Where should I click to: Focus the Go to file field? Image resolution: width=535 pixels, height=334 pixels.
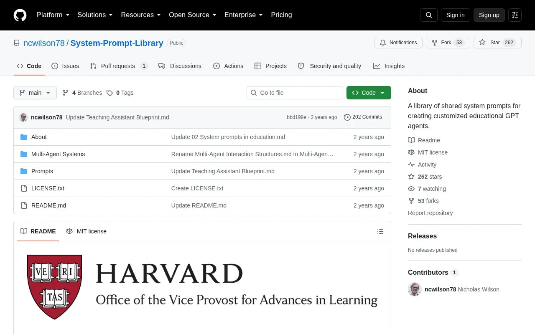295,93
